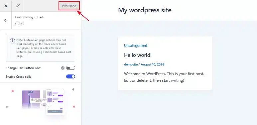Click the My wordpress site title

coord(145,10)
